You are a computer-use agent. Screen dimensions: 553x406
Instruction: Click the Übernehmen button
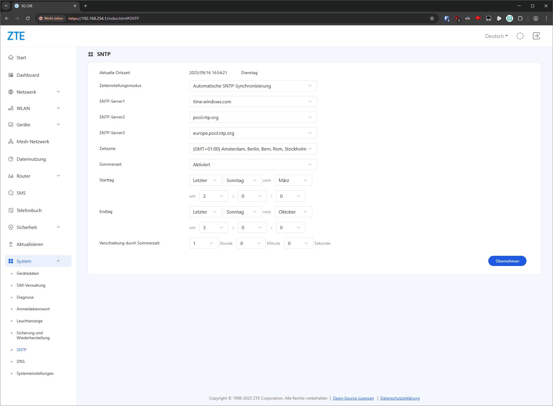pyautogui.click(x=507, y=261)
